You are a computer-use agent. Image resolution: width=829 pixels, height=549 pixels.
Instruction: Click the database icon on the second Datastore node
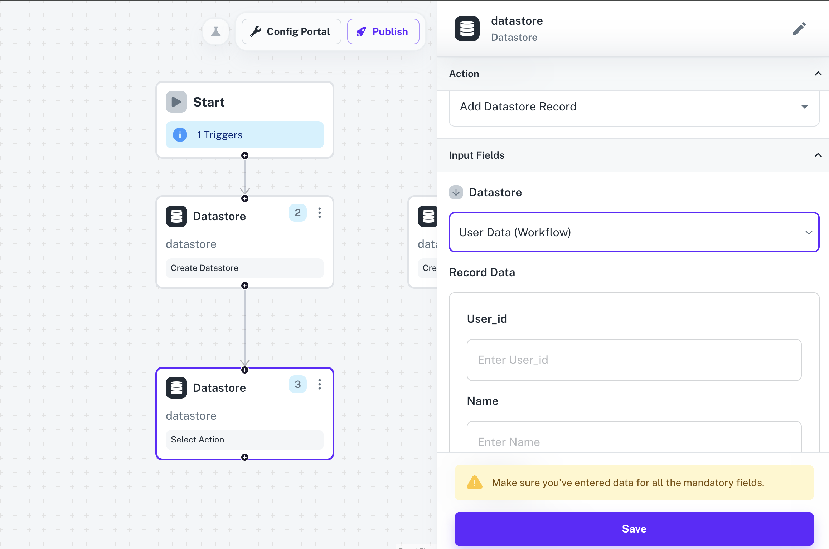click(176, 216)
